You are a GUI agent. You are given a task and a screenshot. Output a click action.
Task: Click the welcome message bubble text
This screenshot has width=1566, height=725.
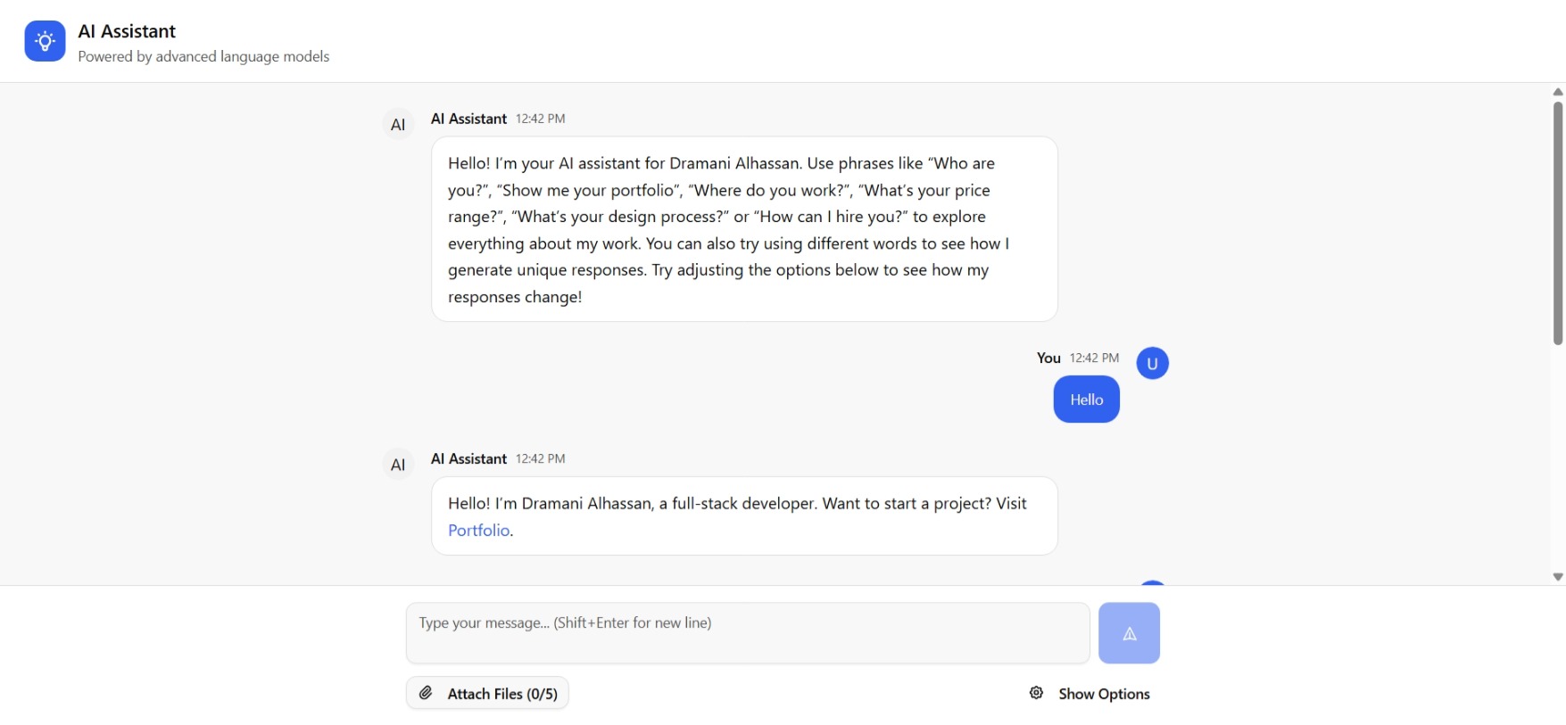click(x=744, y=229)
